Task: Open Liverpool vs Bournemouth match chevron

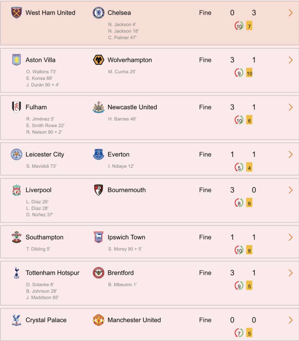Action: point(291,190)
